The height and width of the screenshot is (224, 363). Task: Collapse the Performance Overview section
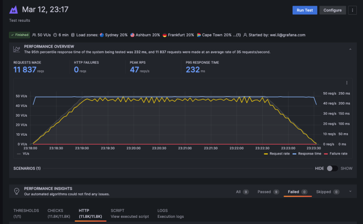[350, 49]
